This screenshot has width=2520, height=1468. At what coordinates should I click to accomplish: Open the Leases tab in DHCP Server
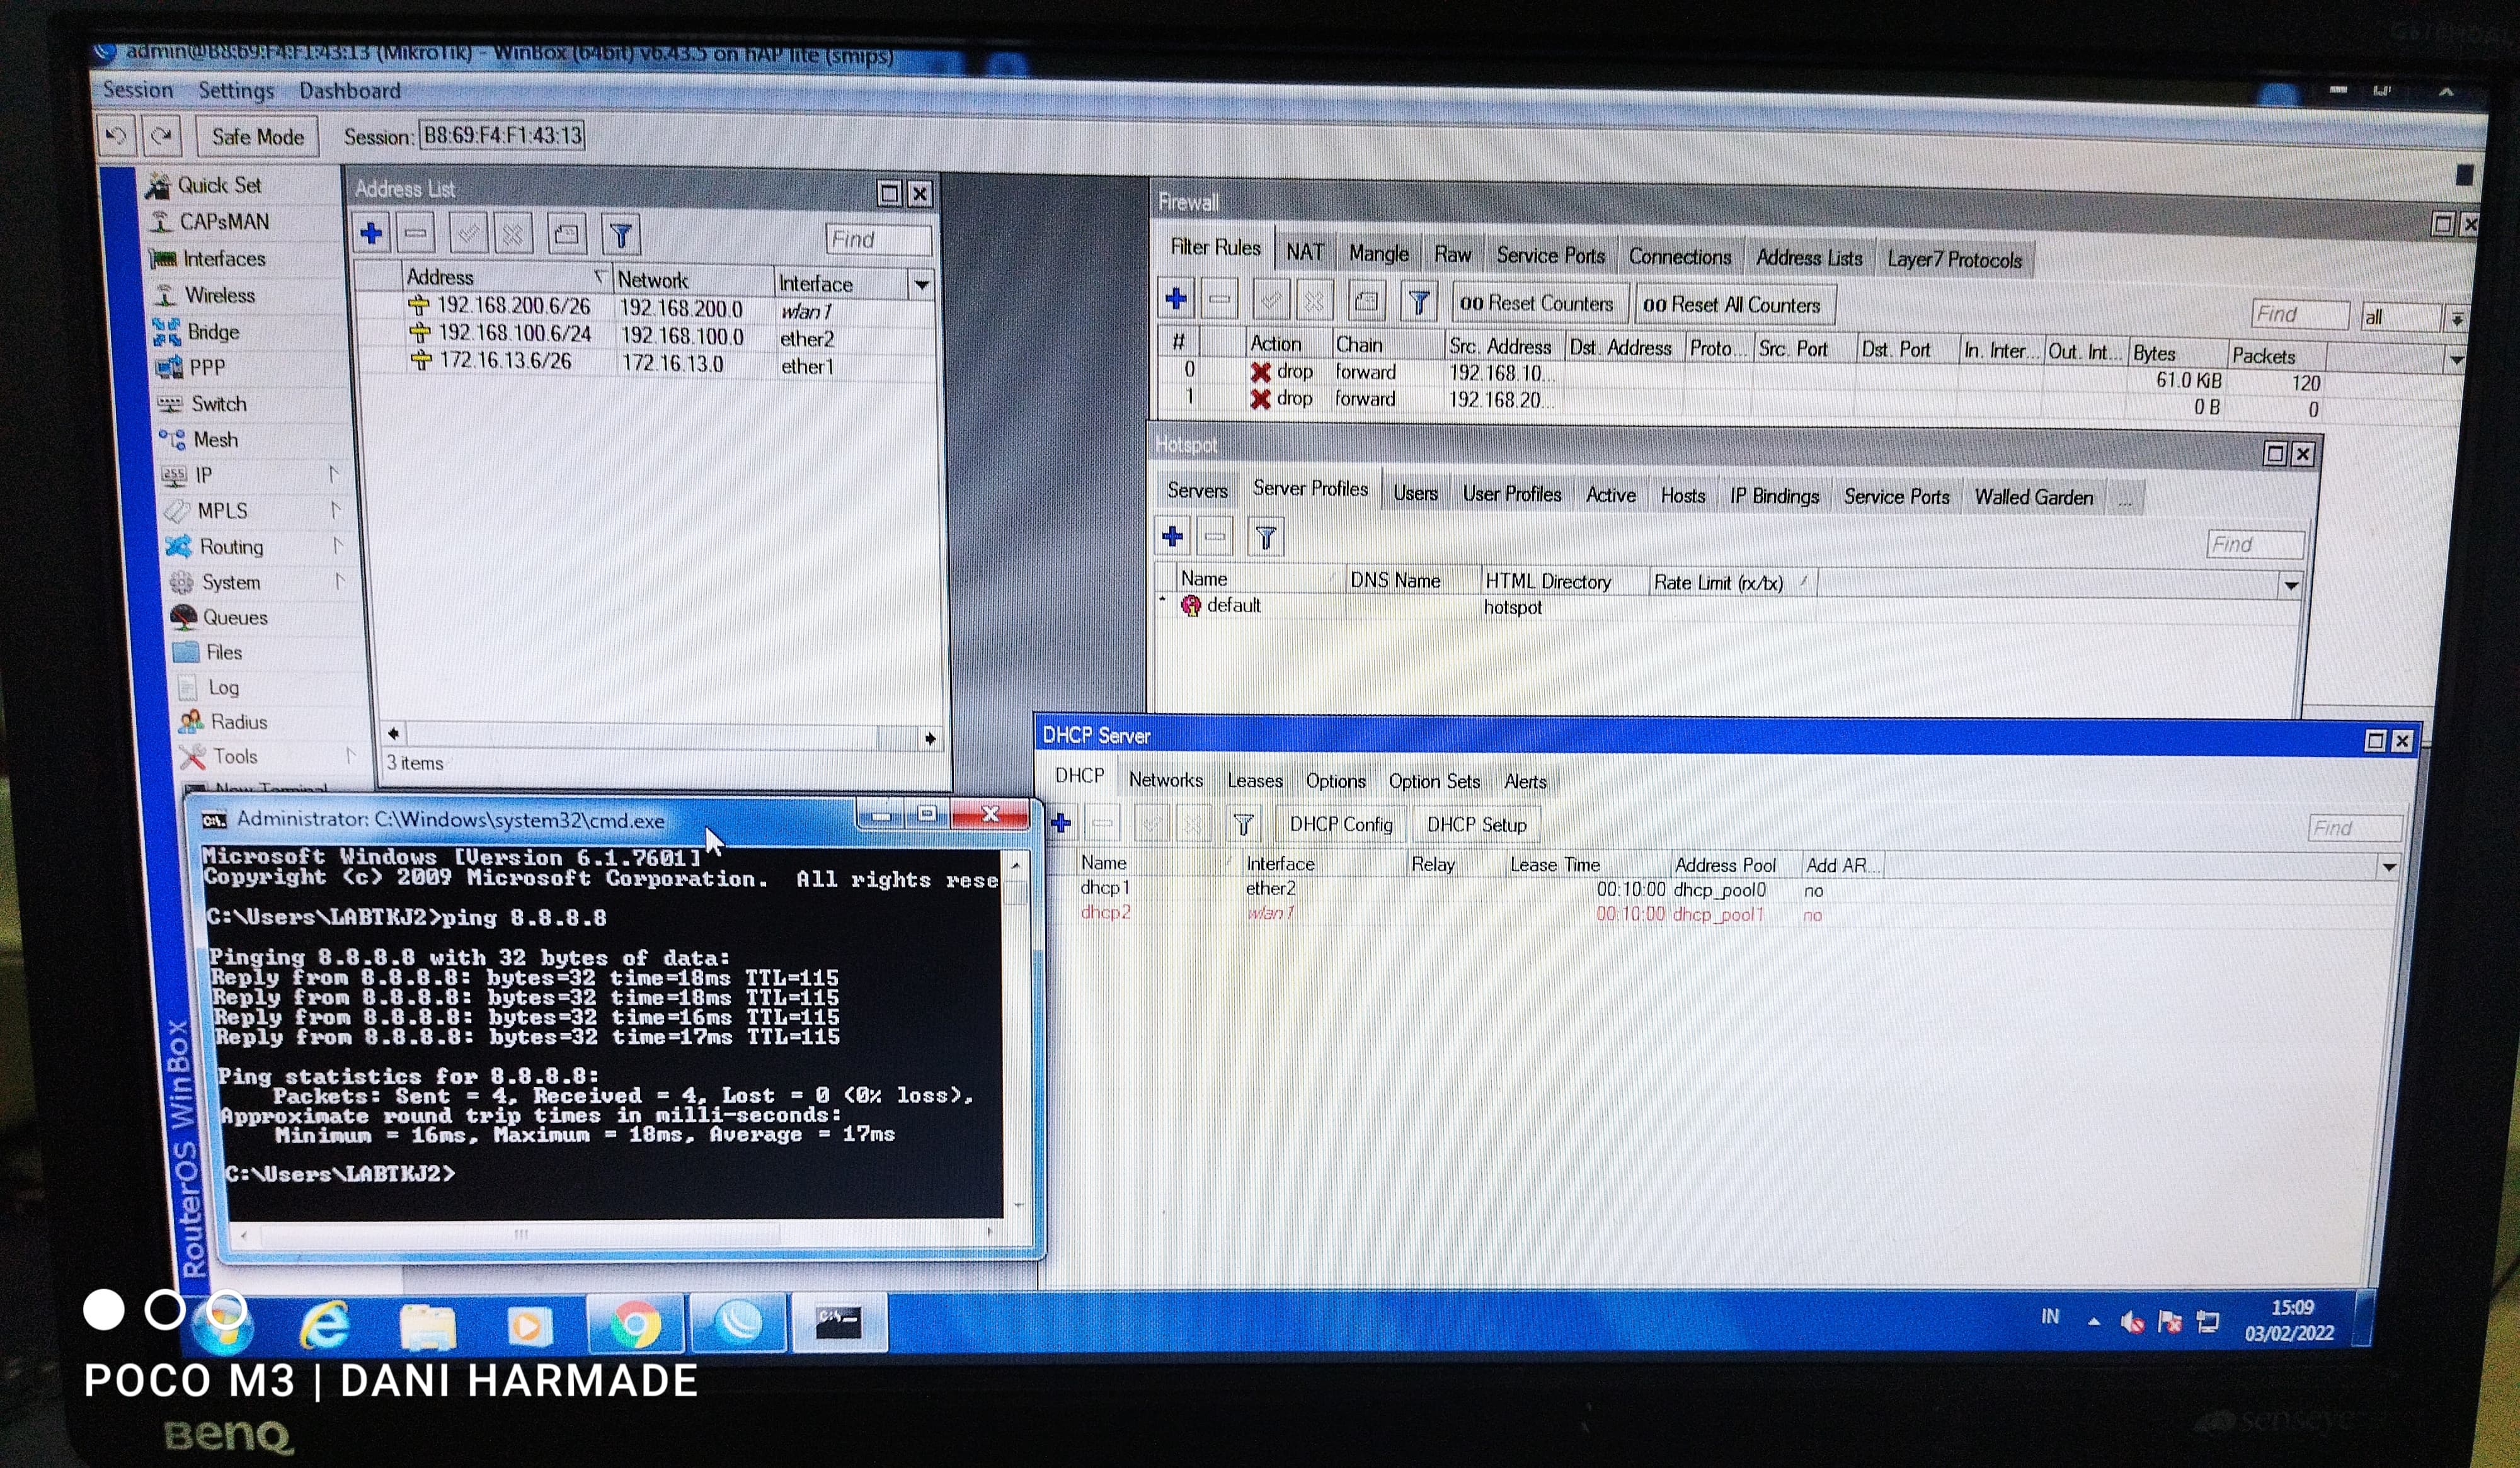click(x=1254, y=780)
